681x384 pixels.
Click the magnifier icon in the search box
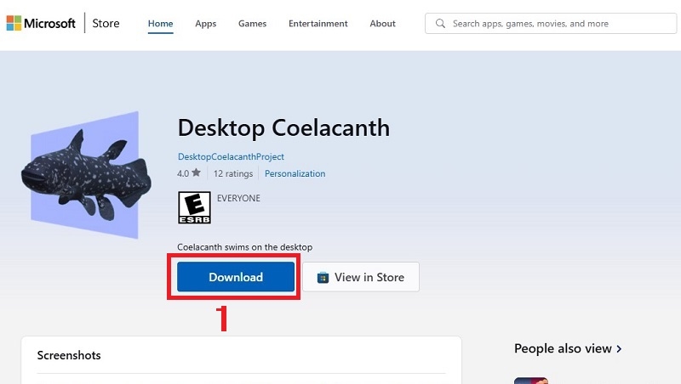(440, 24)
